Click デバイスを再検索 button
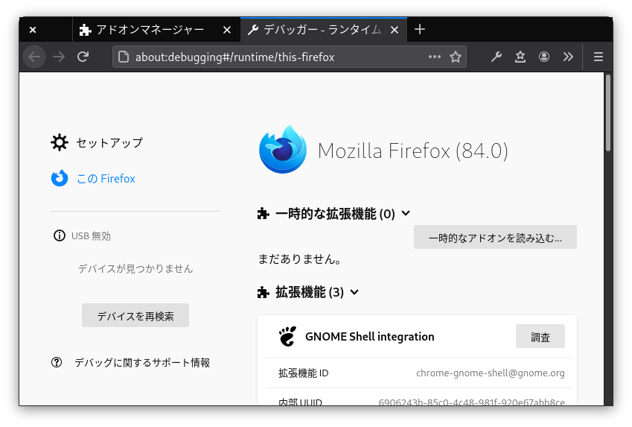Viewport: 632px width, 427px height. (x=135, y=315)
